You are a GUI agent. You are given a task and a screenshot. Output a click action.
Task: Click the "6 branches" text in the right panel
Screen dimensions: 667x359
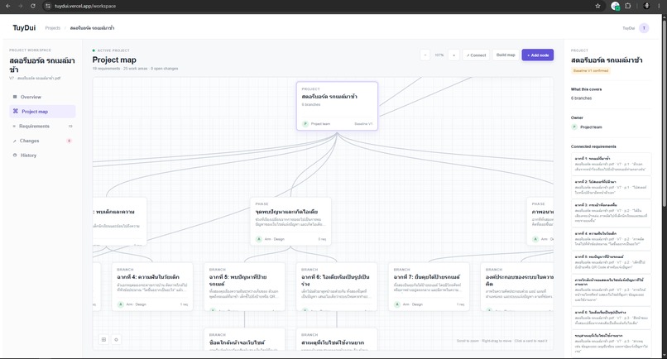pyautogui.click(x=581, y=98)
